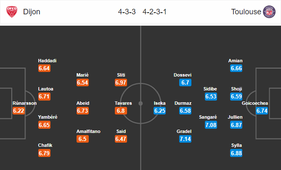This screenshot has height=170, width=281.
Task: Click Iseka's 6.25 rating badge
Action: pyautogui.click(x=160, y=111)
